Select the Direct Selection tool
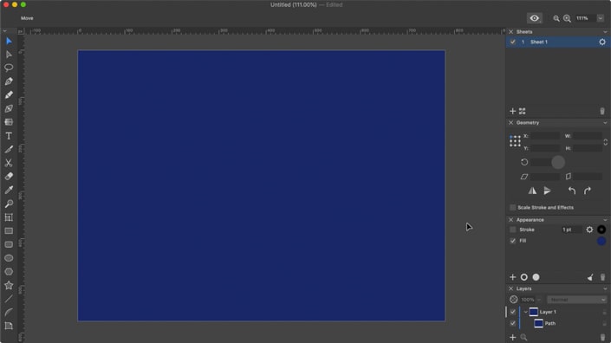 tap(9, 55)
